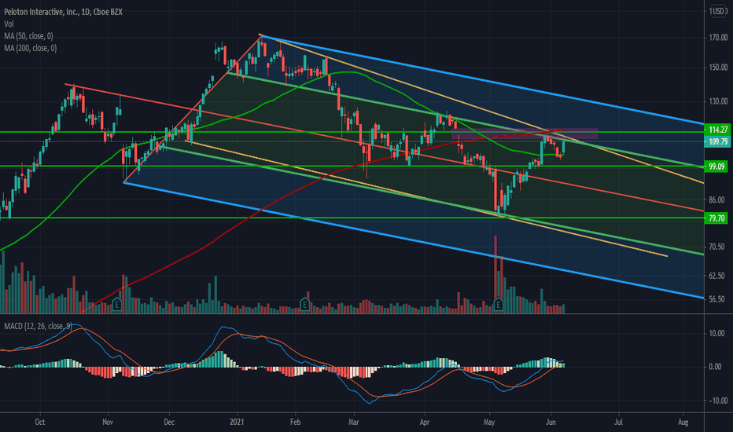Click the 86.00 price axis value

(716, 200)
